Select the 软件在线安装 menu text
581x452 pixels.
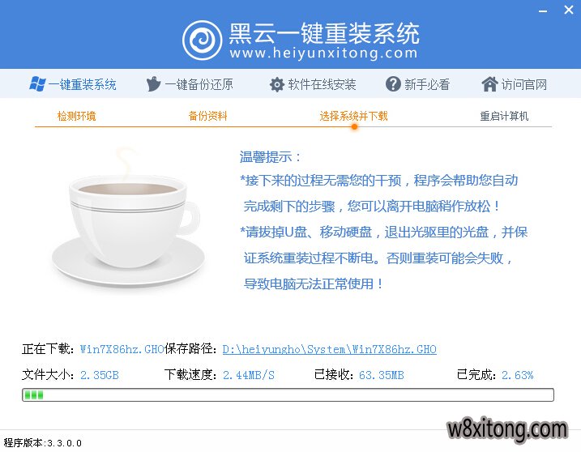point(322,85)
